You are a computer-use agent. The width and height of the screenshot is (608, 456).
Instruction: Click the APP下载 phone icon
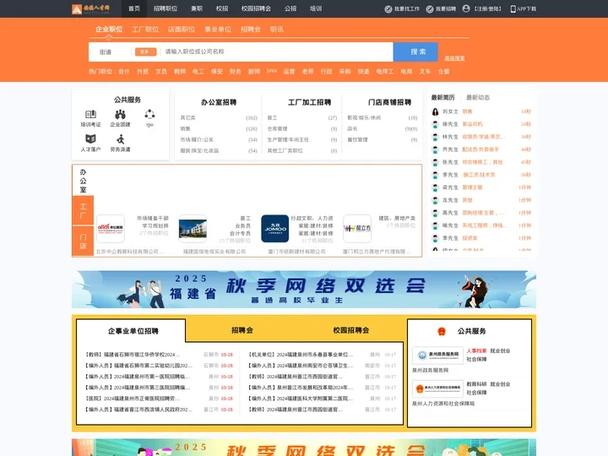pos(513,9)
